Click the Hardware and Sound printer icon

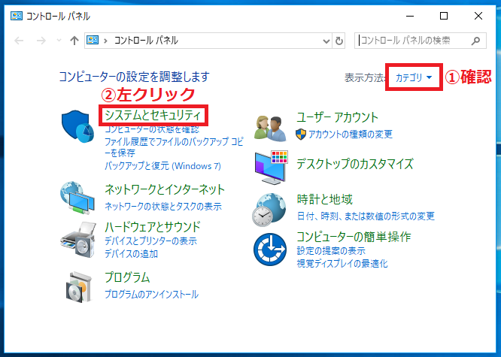point(78,240)
